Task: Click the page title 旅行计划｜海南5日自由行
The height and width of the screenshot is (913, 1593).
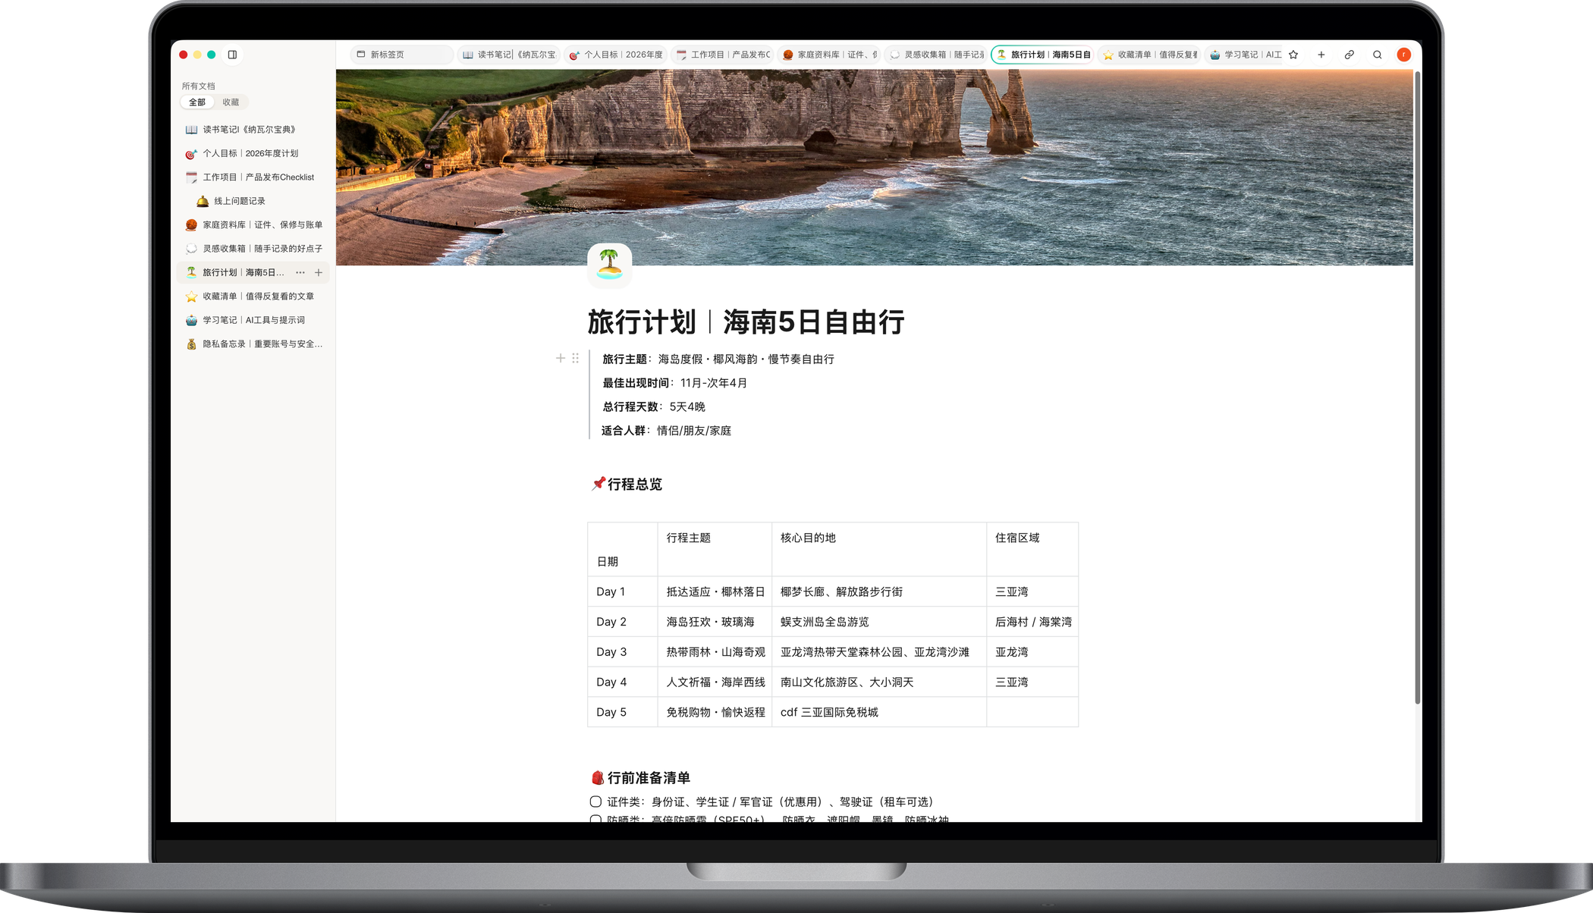Action: coord(746,322)
